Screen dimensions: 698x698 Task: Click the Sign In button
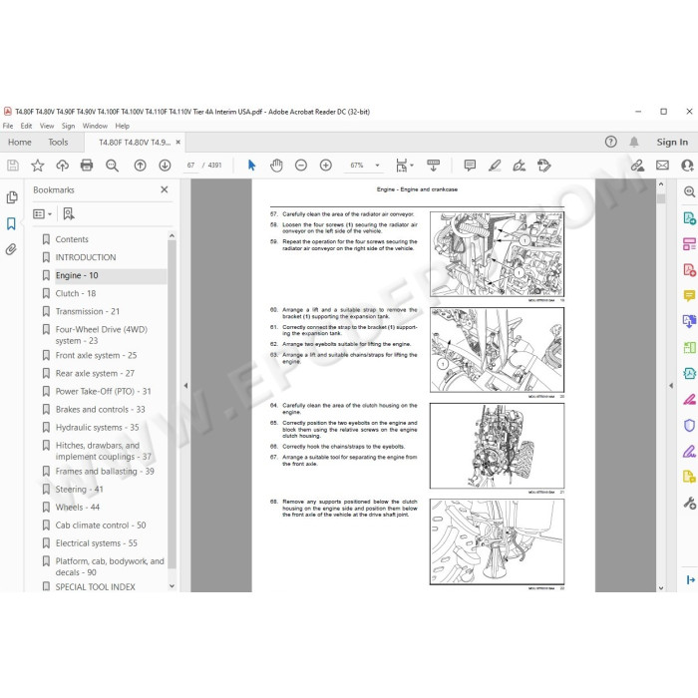672,142
